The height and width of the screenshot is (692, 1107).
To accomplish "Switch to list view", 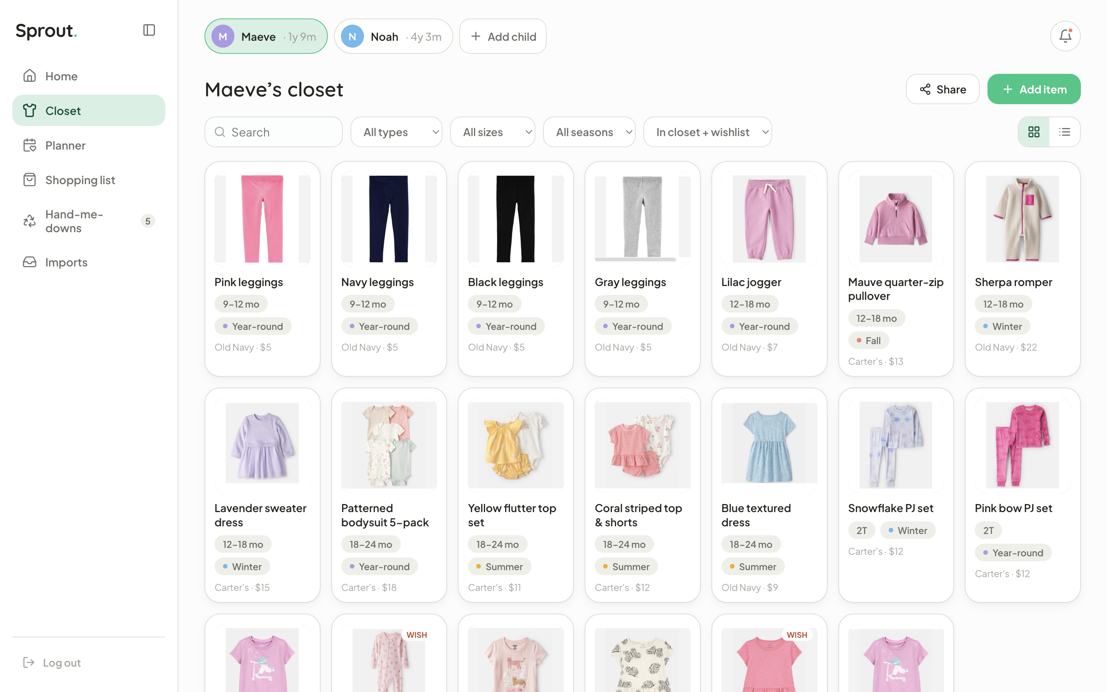I will (1064, 132).
